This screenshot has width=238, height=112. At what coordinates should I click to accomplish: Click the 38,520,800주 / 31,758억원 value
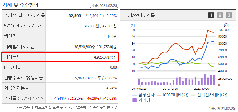click(95, 47)
